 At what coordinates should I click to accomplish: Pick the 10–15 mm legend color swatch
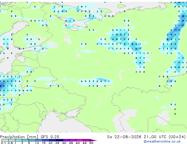tap(39, 140)
